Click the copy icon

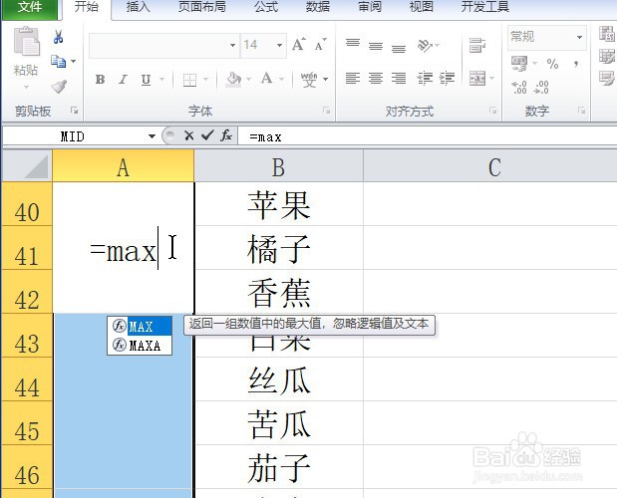pyautogui.click(x=58, y=62)
